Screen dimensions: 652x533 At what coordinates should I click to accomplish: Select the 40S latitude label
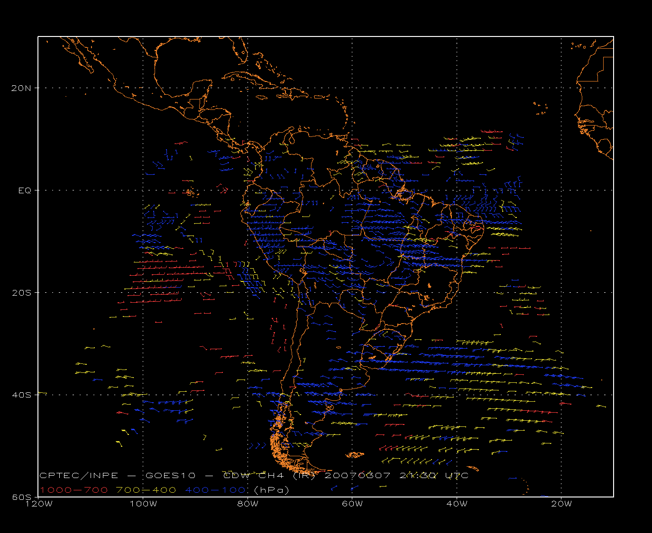(x=23, y=395)
